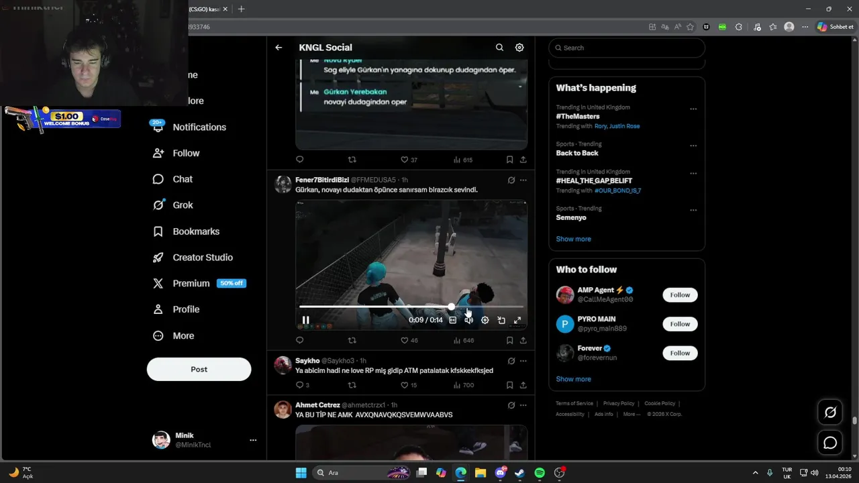Go back using the arrow beside KNGL Social
Image resolution: width=859 pixels, height=483 pixels.
pos(279,48)
